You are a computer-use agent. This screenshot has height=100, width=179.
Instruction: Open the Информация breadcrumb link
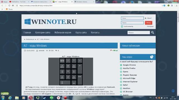point(30,39)
